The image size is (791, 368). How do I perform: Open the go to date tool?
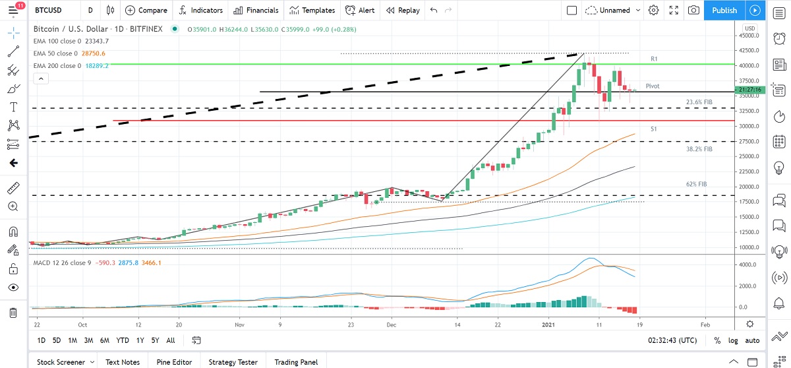(196, 340)
